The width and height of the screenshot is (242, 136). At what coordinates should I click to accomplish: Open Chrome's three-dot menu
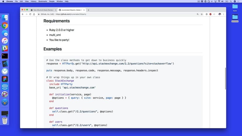click(x=223, y=14)
